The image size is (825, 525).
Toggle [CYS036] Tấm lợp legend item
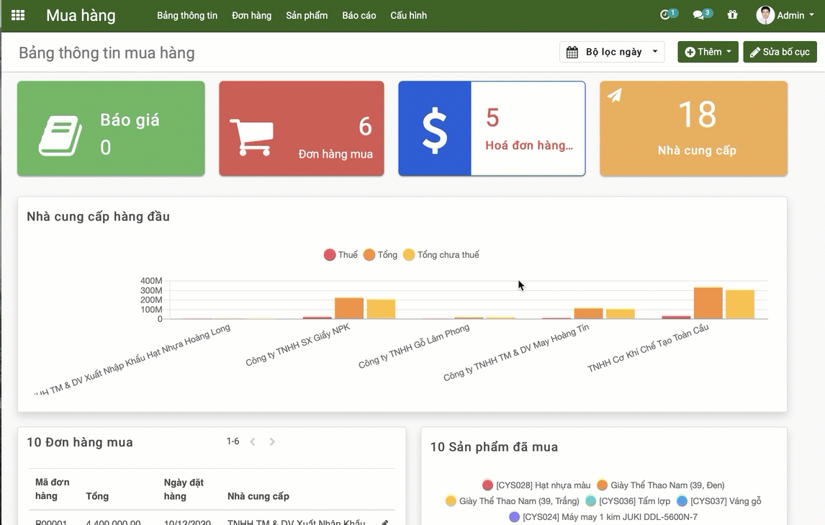tap(627, 501)
